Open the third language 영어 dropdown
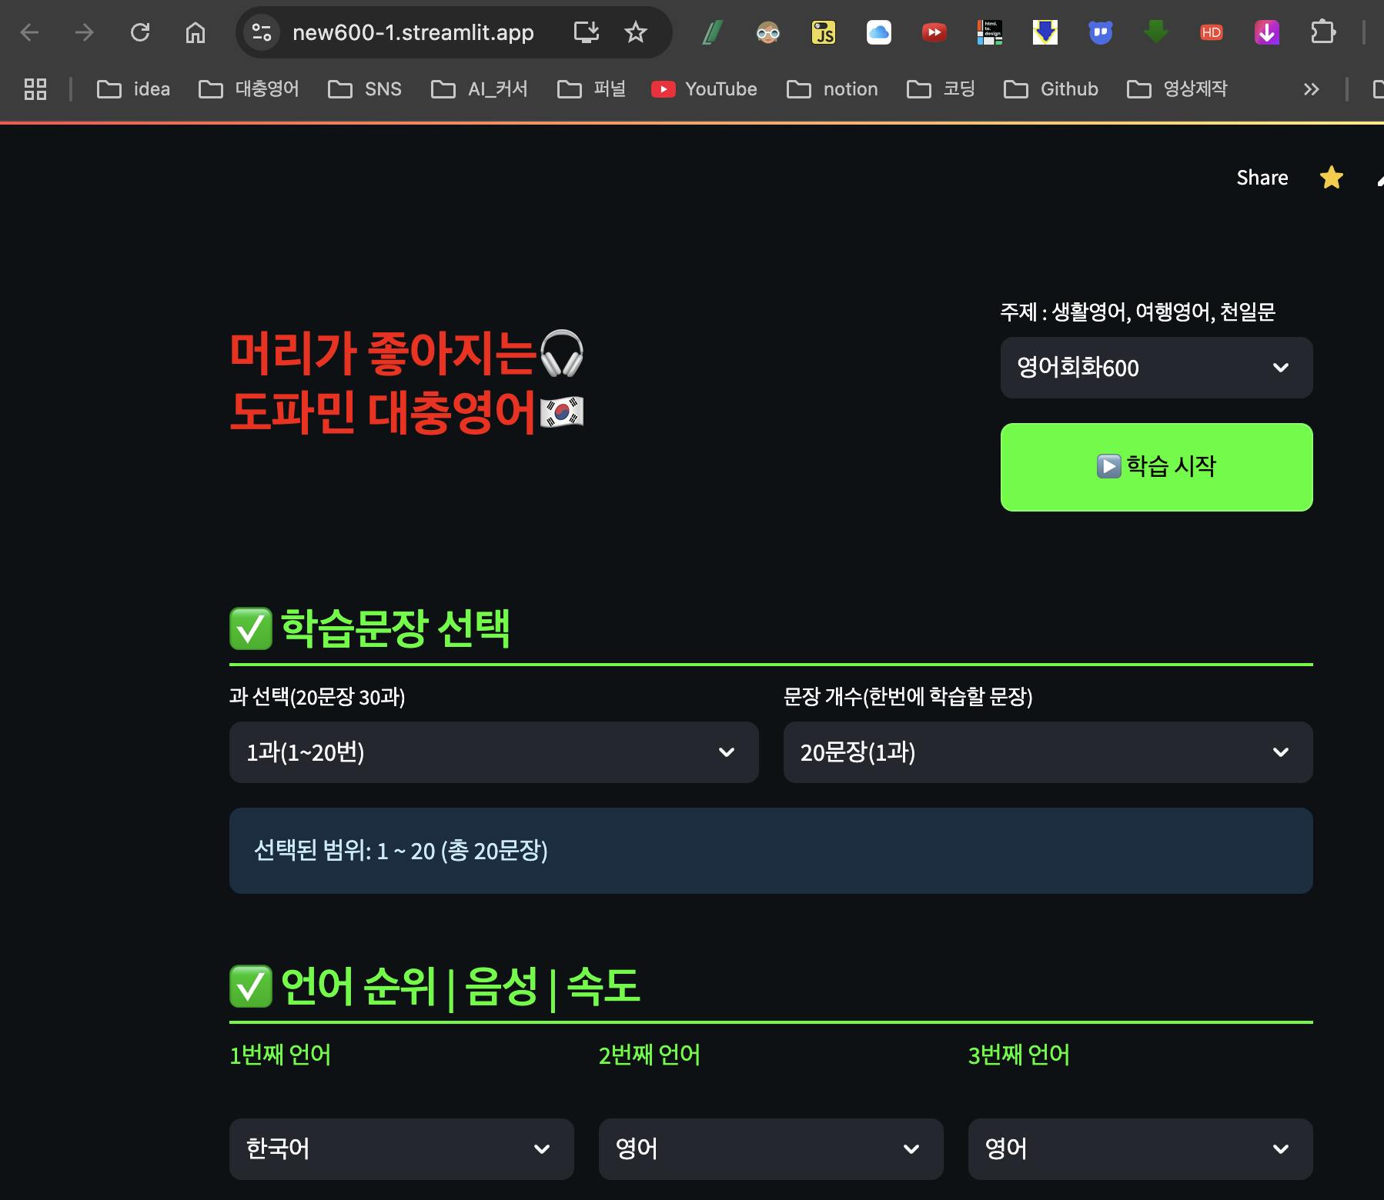This screenshot has width=1384, height=1200. (1140, 1149)
